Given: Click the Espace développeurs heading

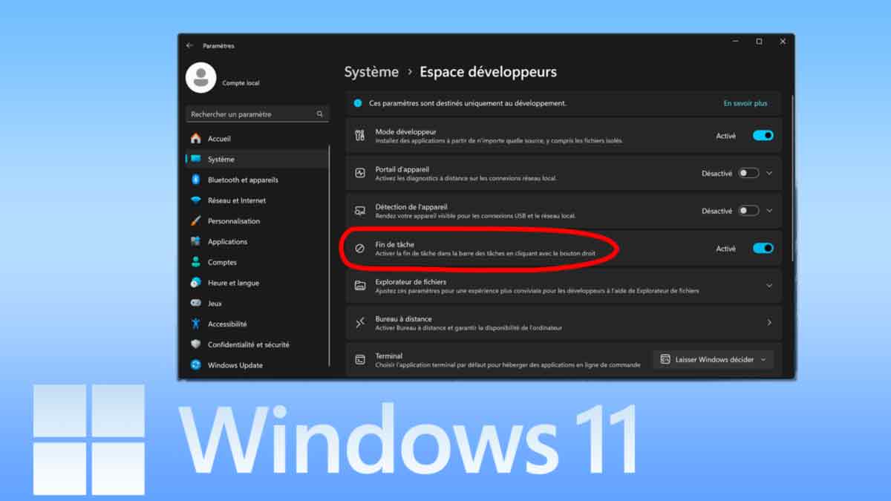Looking at the screenshot, I should (488, 72).
